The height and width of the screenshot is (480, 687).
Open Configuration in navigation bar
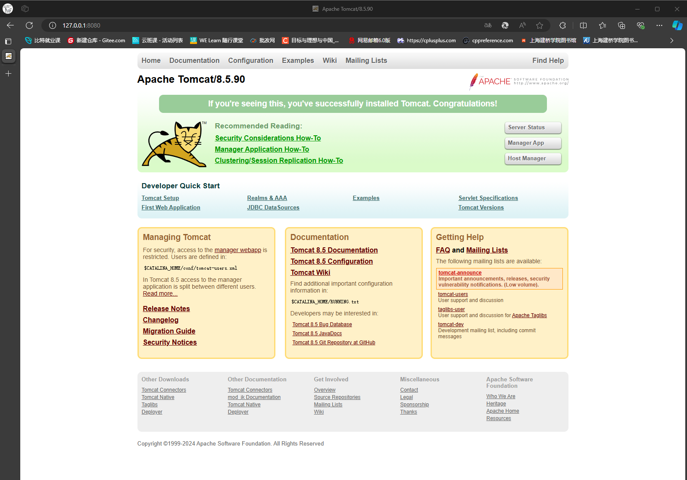(x=250, y=61)
